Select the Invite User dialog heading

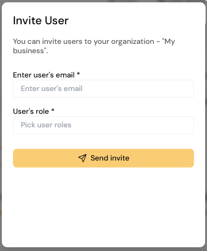[x=40, y=21]
